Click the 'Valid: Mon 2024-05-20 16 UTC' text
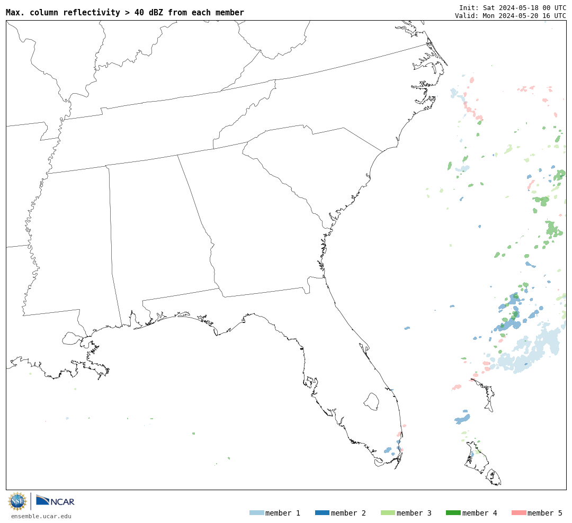The height and width of the screenshot is (523, 572). pyautogui.click(x=511, y=16)
